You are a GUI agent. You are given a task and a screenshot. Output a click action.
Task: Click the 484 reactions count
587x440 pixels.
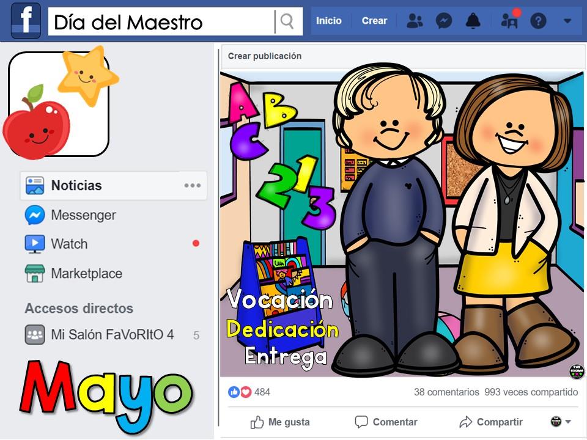pos(262,392)
